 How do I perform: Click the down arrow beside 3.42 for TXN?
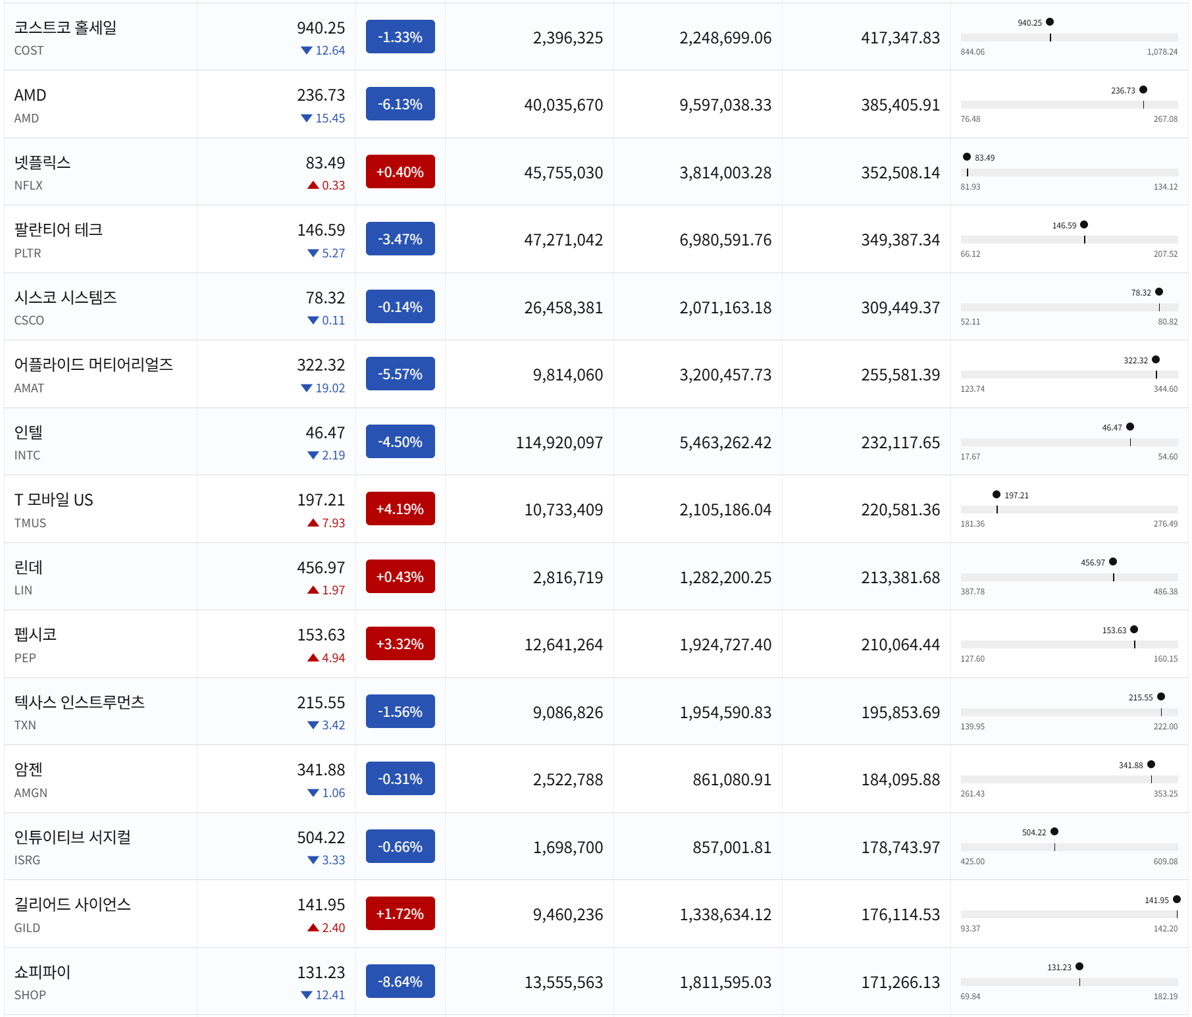(x=313, y=725)
